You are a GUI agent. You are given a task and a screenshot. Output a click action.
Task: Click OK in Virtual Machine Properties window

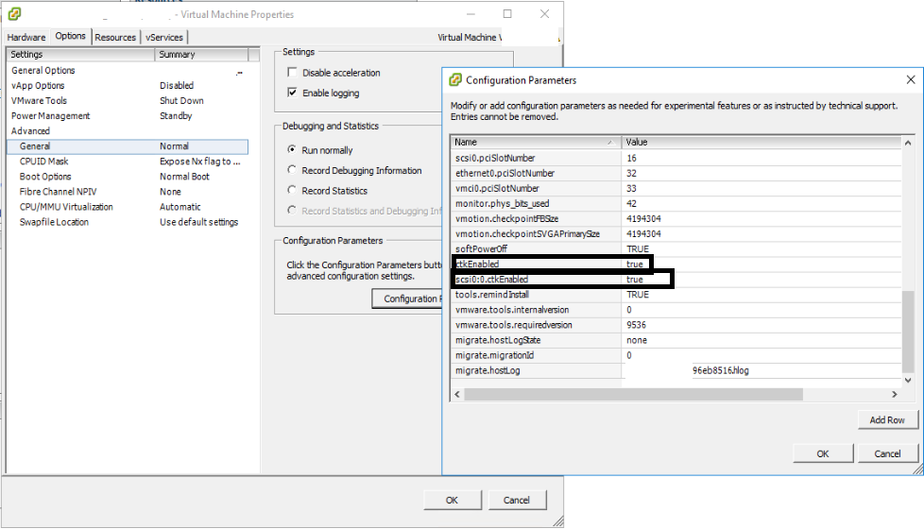point(452,500)
